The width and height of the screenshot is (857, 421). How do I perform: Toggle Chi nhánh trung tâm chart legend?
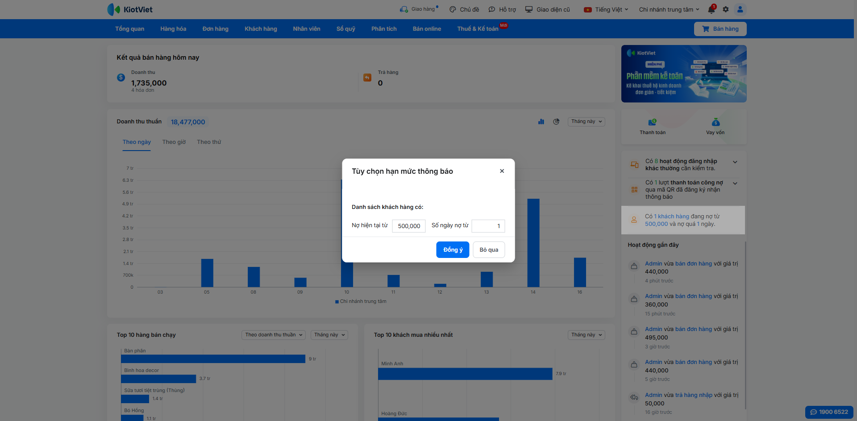tap(361, 302)
